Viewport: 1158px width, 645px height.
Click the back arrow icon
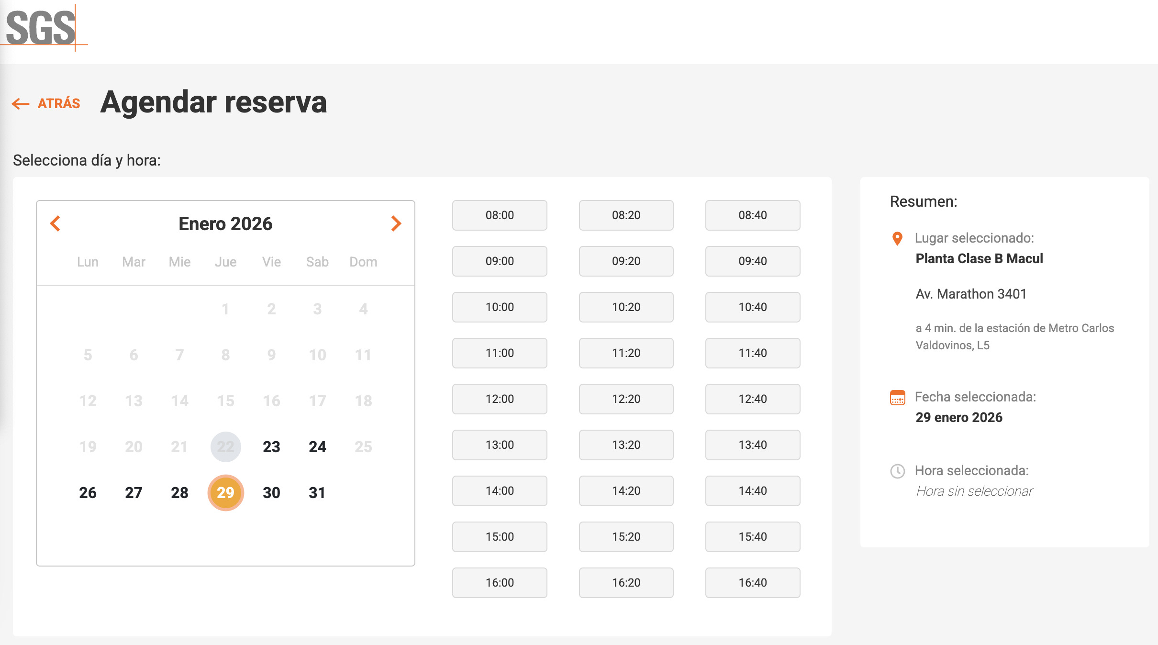click(21, 103)
